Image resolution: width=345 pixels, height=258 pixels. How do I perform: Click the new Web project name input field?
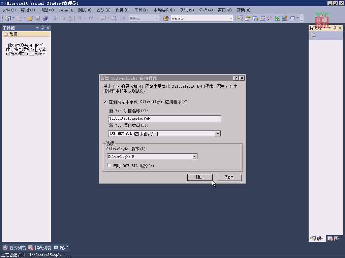pyautogui.click(x=165, y=119)
